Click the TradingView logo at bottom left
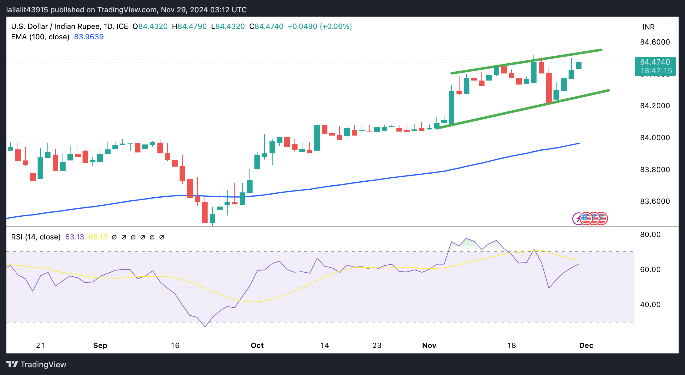The image size is (685, 375). [x=36, y=364]
